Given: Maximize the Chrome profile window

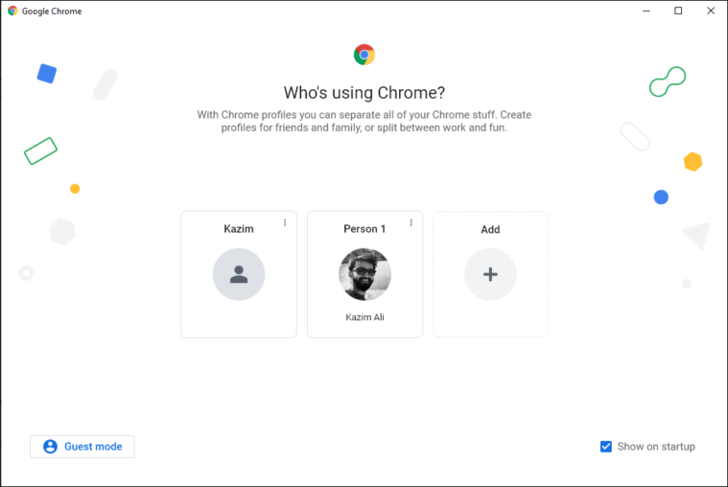Looking at the screenshot, I should (x=678, y=11).
